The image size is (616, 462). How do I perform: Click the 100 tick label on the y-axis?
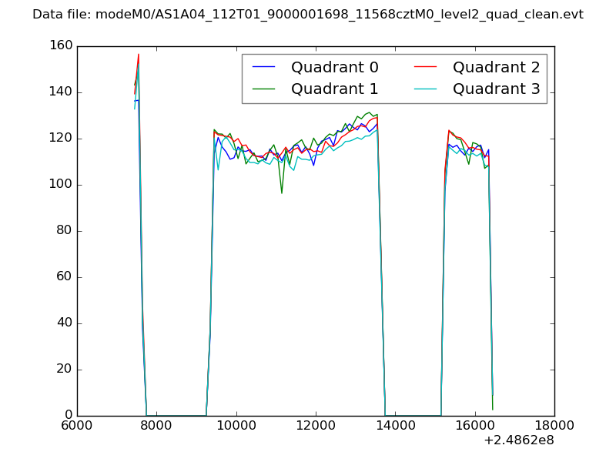[x=59, y=185]
